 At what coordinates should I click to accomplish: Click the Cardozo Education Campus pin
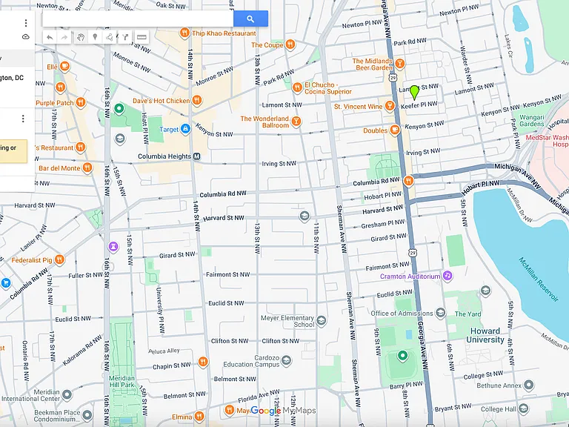286,360
